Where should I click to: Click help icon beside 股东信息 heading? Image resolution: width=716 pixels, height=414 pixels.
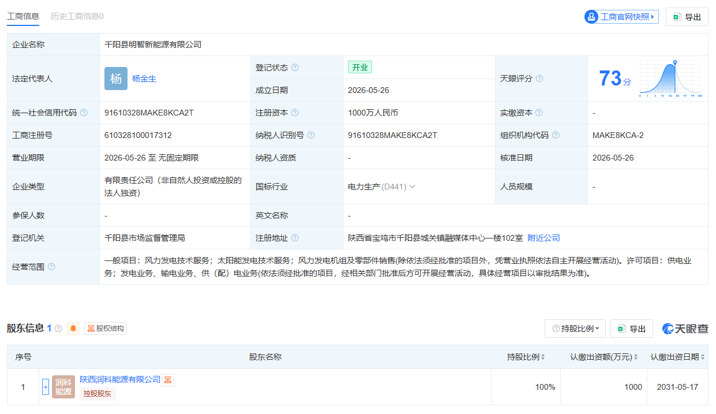click(x=58, y=329)
